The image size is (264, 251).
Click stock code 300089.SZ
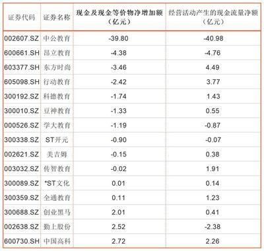click(21, 183)
